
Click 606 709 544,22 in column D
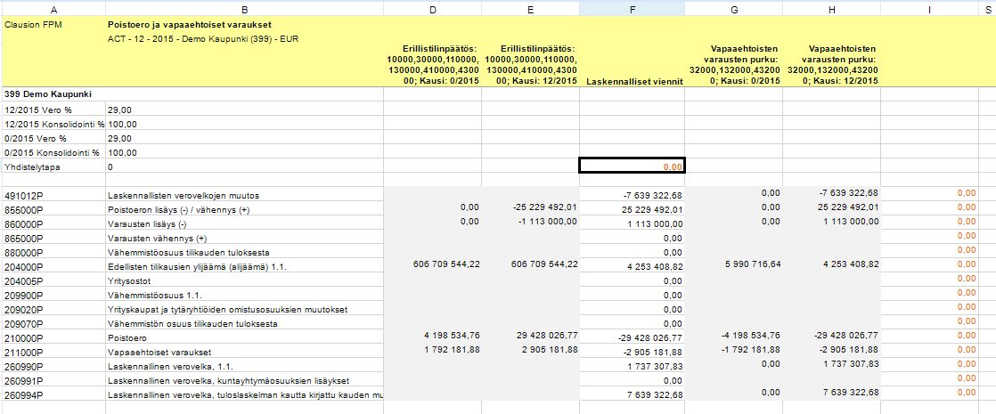446,264
